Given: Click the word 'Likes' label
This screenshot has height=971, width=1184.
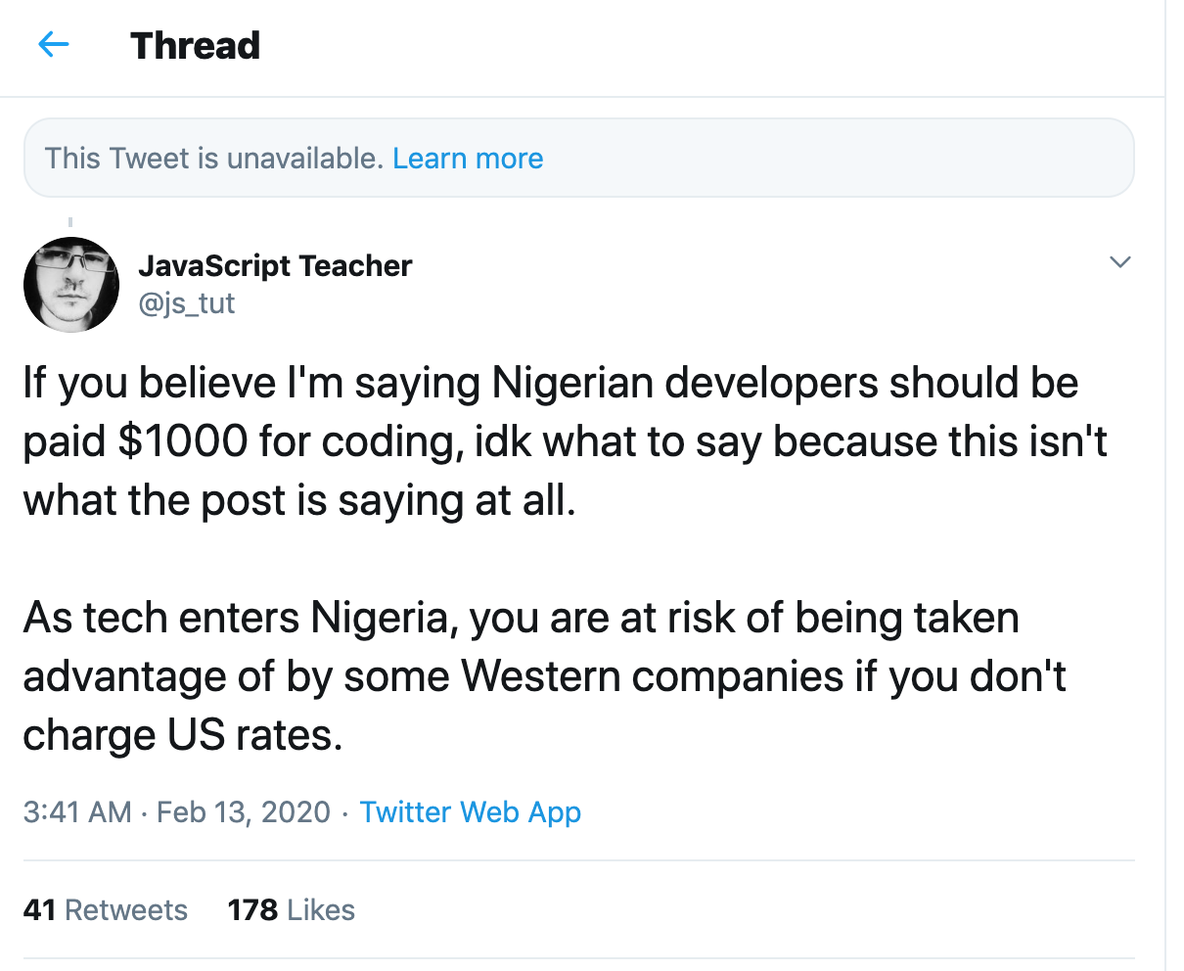Looking at the screenshot, I should [x=321, y=909].
